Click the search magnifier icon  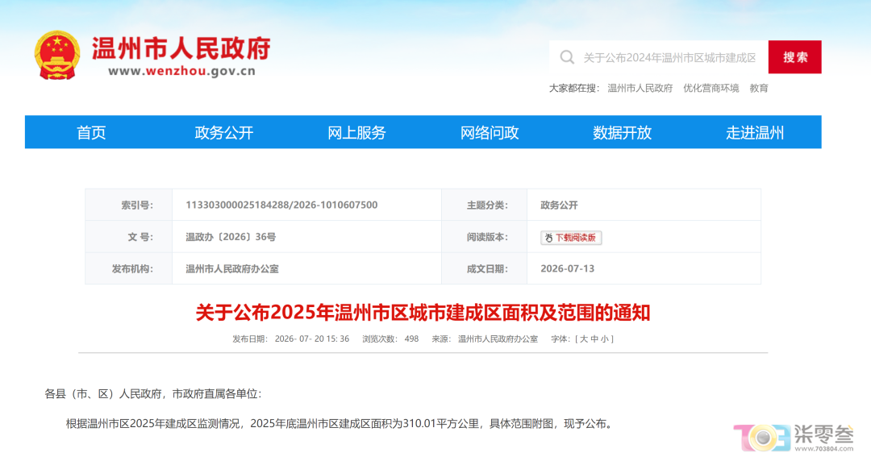[x=567, y=57]
